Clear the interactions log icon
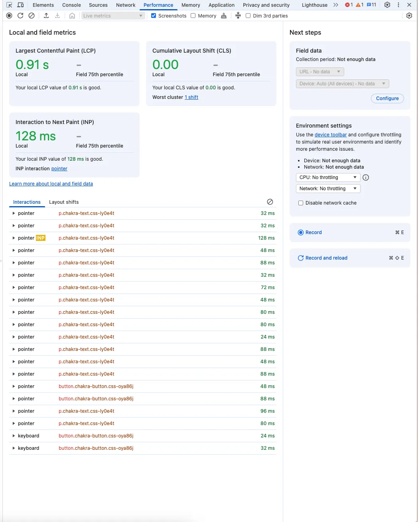The image size is (418, 522). coord(270,202)
